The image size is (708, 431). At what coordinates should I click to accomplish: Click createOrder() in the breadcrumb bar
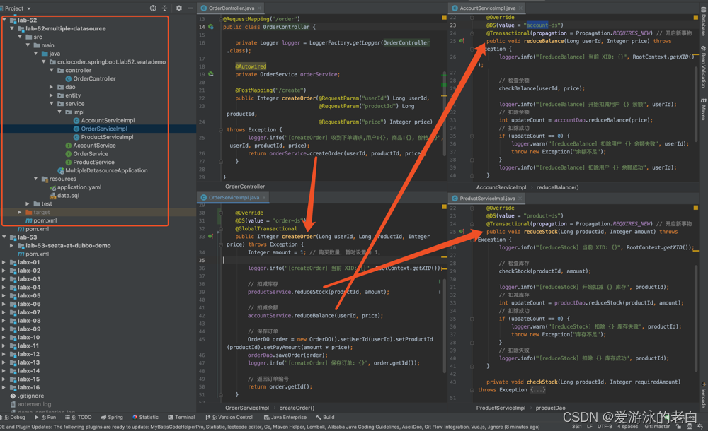coord(297,408)
